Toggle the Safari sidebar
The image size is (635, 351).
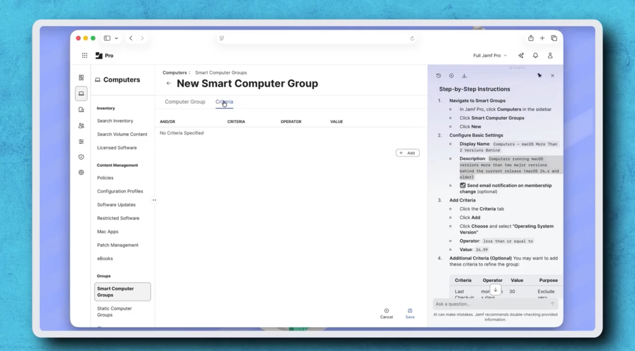107,38
